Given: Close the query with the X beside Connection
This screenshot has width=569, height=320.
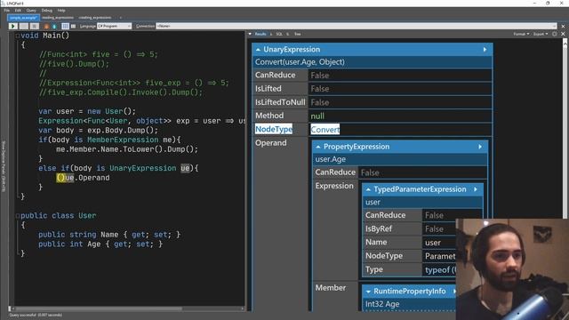Looking at the screenshot, I should pyautogui.click(x=563, y=26).
